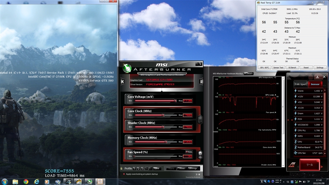
Task: Toggle the core/shader clock link button
Action: [x=200, y=119]
